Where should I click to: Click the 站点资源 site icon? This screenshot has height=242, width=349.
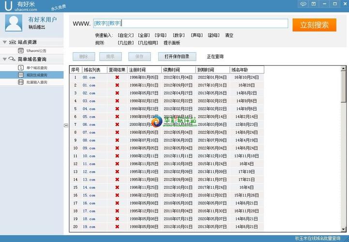point(13,42)
